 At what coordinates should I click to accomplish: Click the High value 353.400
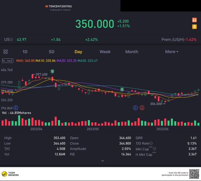pos(59,138)
